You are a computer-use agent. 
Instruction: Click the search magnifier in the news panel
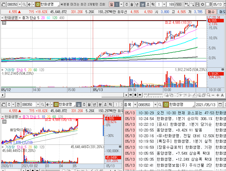(160, 105)
